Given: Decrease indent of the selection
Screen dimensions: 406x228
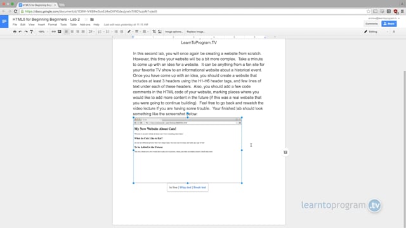Looking at the screenshot, I should click(x=116, y=32).
